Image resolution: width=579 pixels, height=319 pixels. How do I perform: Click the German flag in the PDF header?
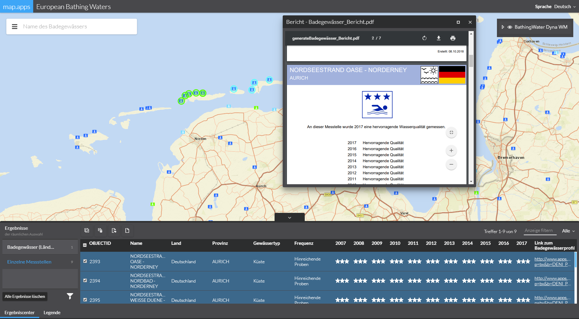coord(452,75)
